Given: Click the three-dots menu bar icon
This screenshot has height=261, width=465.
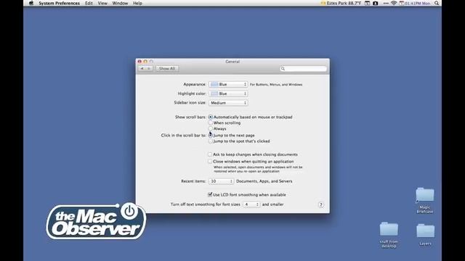Looking at the screenshot, I should 386,3.
